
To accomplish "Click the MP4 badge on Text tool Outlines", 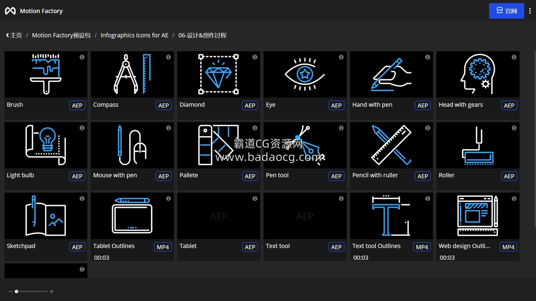I will click(422, 247).
